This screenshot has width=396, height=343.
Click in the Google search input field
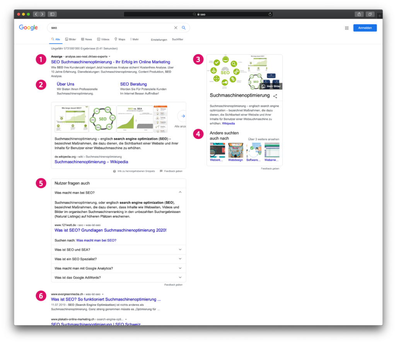point(111,28)
